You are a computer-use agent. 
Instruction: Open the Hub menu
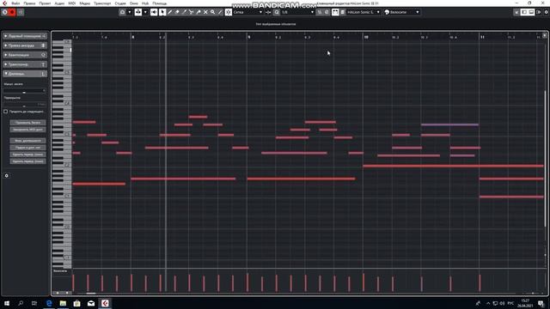pyautogui.click(x=145, y=3)
